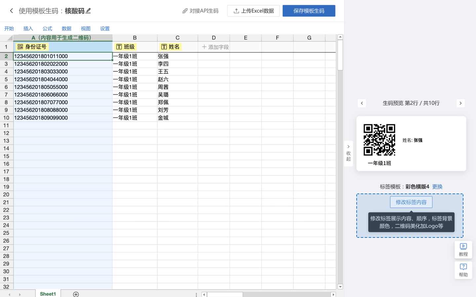
Task: Select all cells via corner triangle
Action: [x=7, y=38]
